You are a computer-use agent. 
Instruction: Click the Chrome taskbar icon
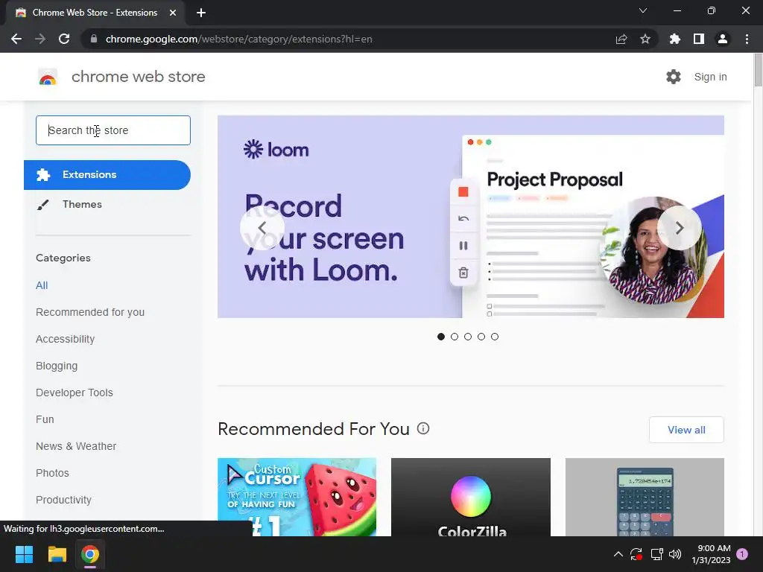[x=90, y=554]
